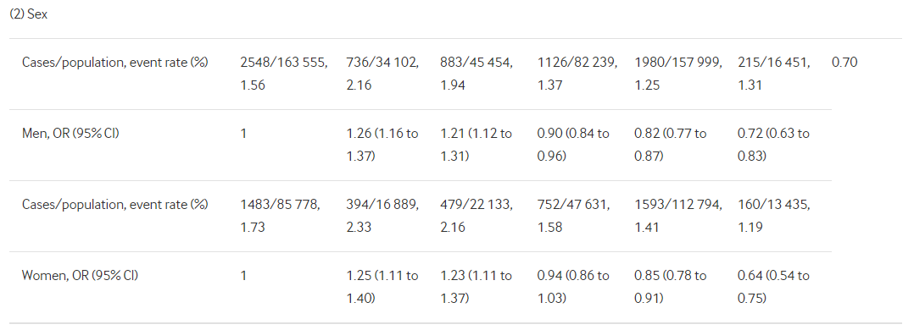Click the 160/13 435, 1.19 cell
Viewport: 914px width, 330px height.
[773, 216]
